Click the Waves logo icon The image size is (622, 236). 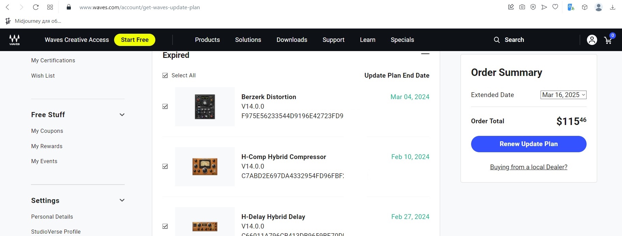click(14, 40)
